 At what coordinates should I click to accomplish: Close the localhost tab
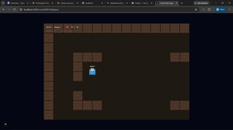[102, 3]
